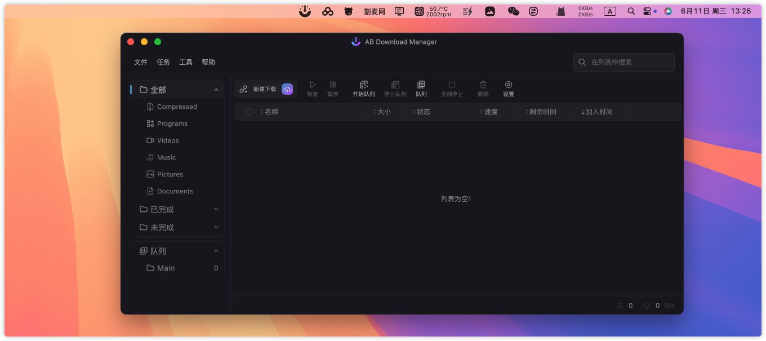Click the search in list field

click(x=624, y=62)
